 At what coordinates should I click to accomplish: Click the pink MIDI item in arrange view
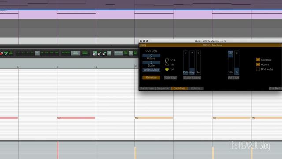[141, 15]
